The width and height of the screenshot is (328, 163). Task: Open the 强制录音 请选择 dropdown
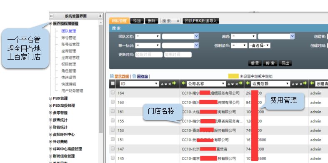tap(259, 45)
